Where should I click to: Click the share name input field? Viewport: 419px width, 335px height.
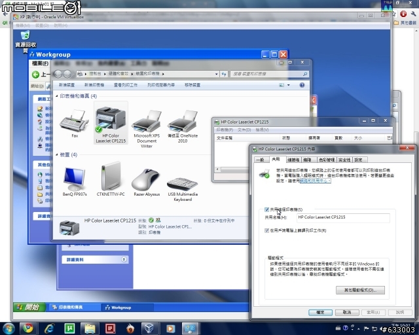pyautogui.click(x=343, y=218)
